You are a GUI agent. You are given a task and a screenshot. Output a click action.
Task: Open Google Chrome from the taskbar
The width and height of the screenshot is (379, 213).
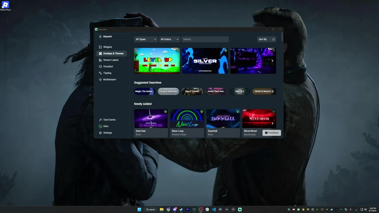tap(168, 209)
